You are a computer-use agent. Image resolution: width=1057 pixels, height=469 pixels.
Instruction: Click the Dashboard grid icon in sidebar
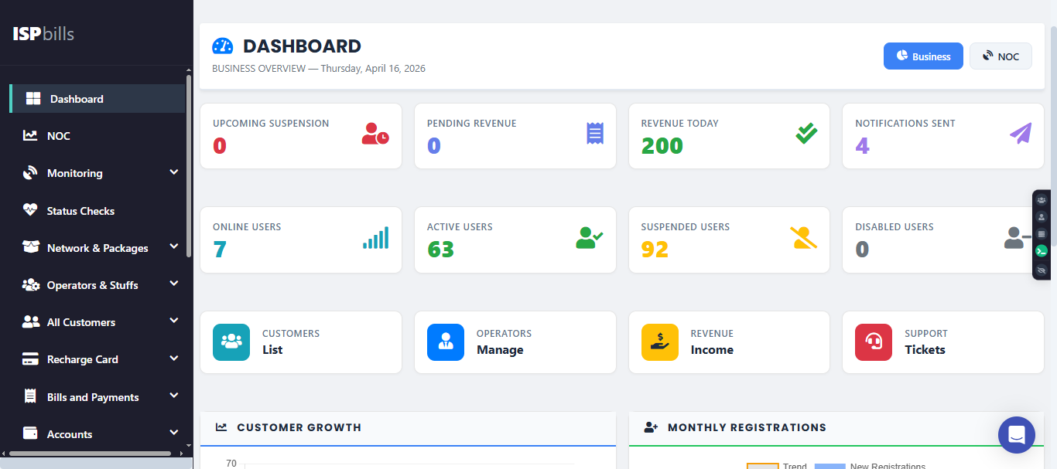point(34,98)
